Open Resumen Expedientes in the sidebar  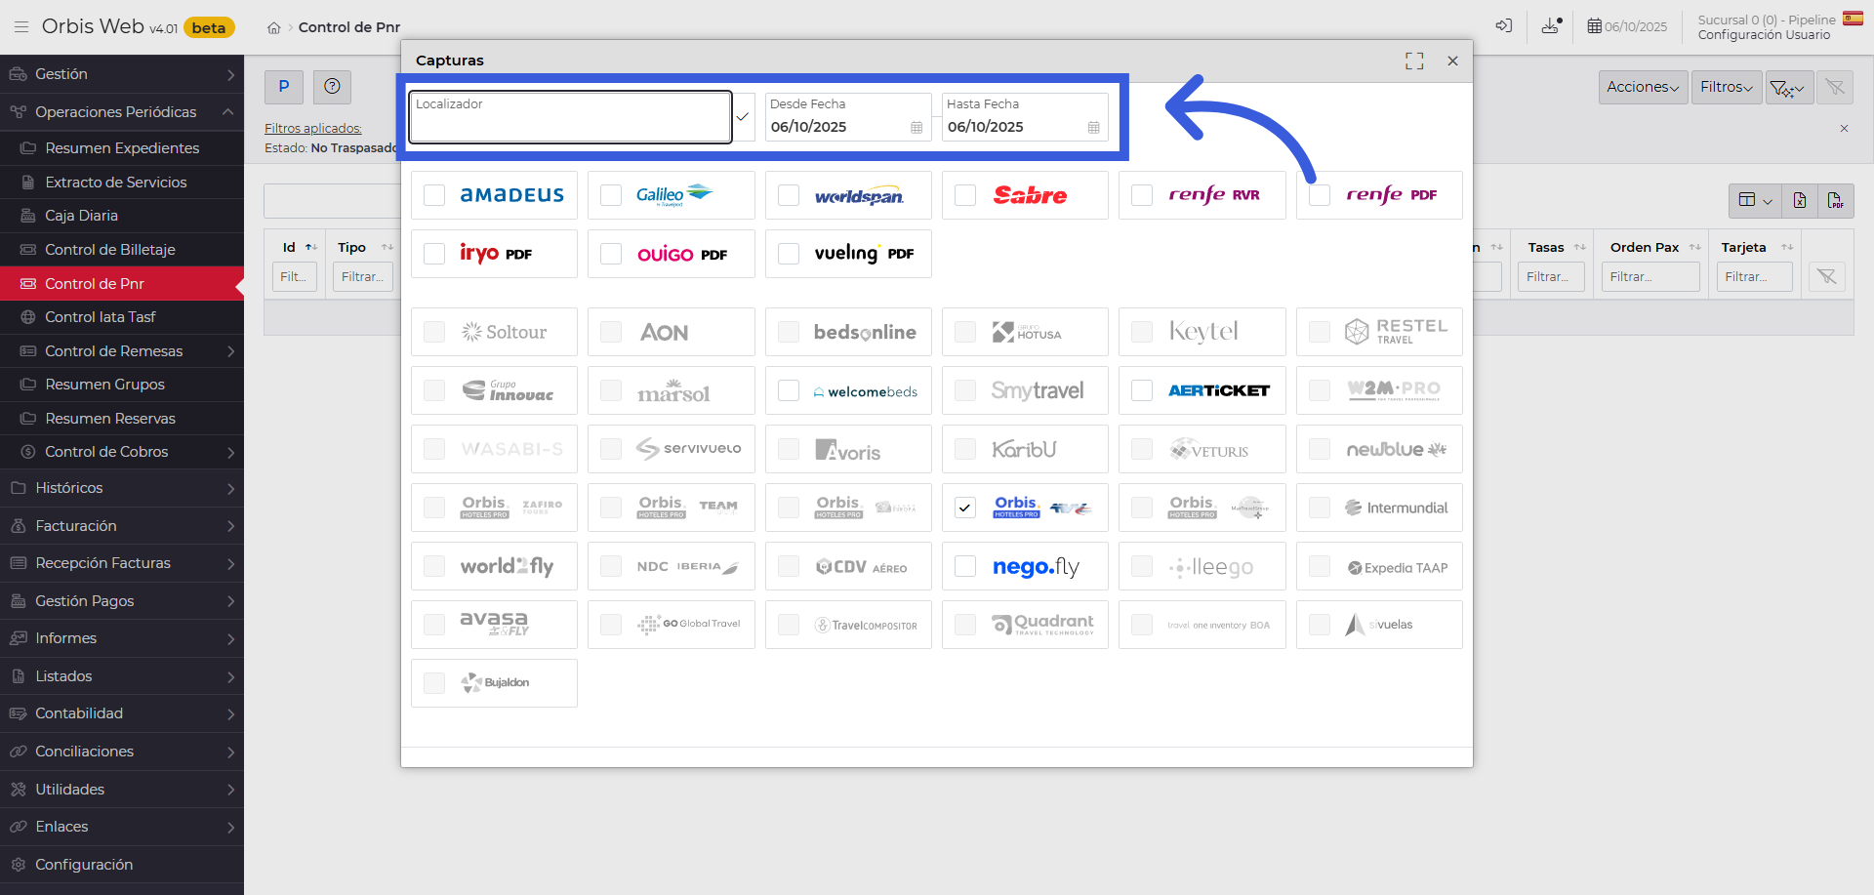pos(122,148)
